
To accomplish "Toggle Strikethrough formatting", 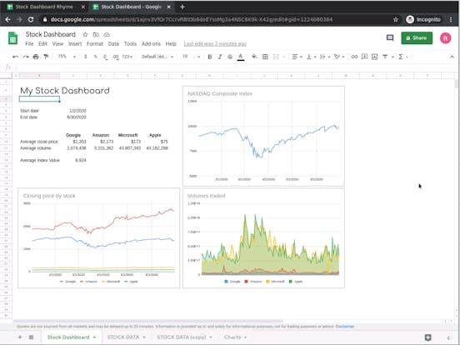I will tap(230, 57).
